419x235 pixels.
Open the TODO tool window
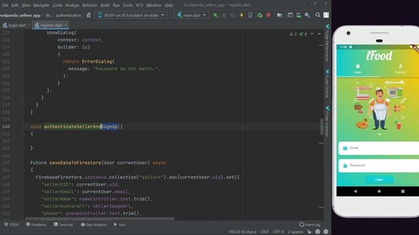point(12,225)
